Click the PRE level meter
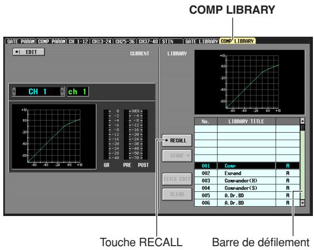314x250 pixels. (x=127, y=135)
